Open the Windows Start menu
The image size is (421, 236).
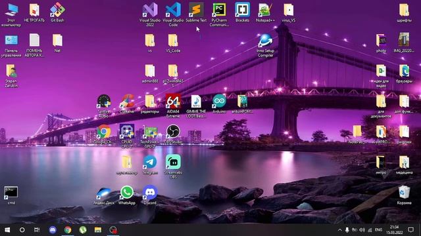pyautogui.click(x=7, y=230)
